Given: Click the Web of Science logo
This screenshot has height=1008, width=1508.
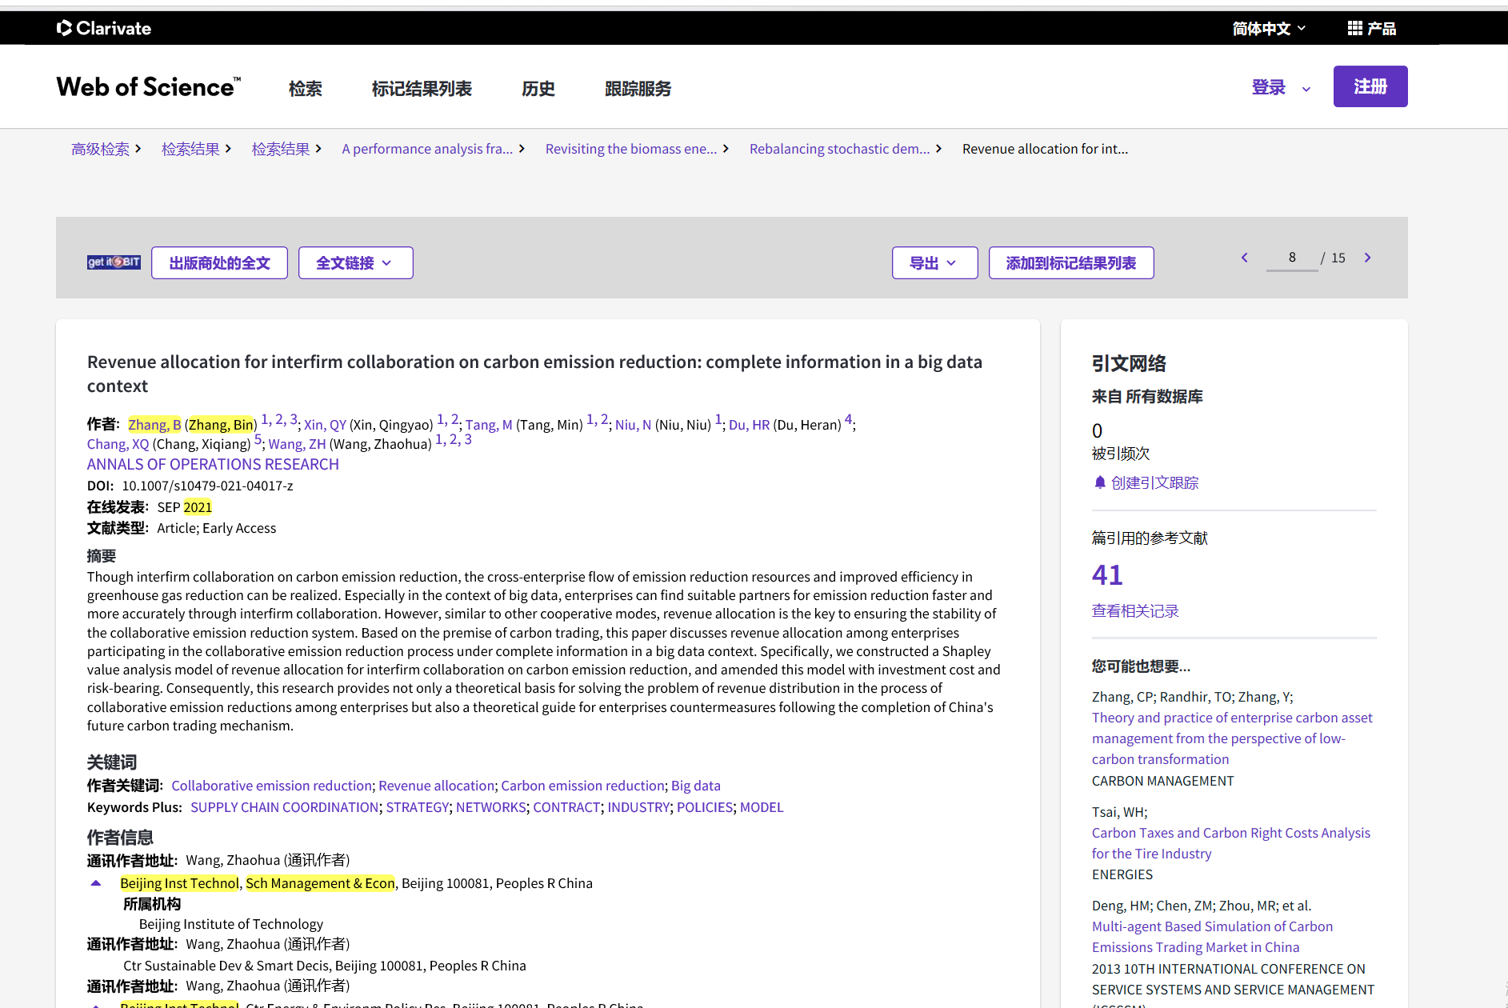Looking at the screenshot, I should (147, 86).
